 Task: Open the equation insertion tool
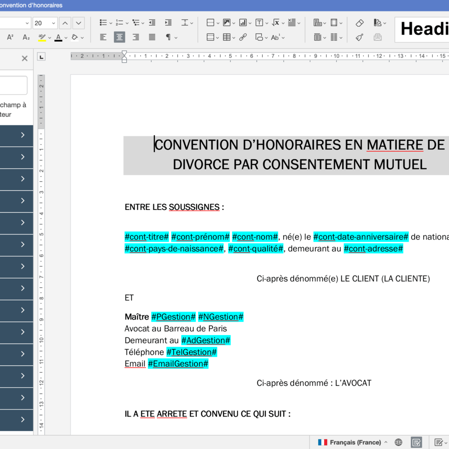coord(275,22)
